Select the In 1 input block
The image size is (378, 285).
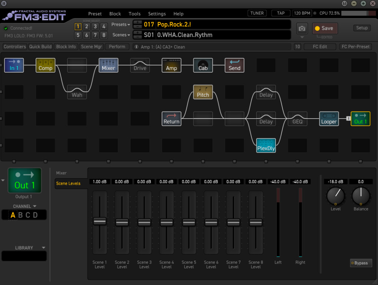(x=14, y=65)
